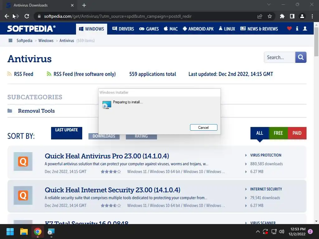Open the Windows Start menu
319x239 pixels.
click(10, 232)
